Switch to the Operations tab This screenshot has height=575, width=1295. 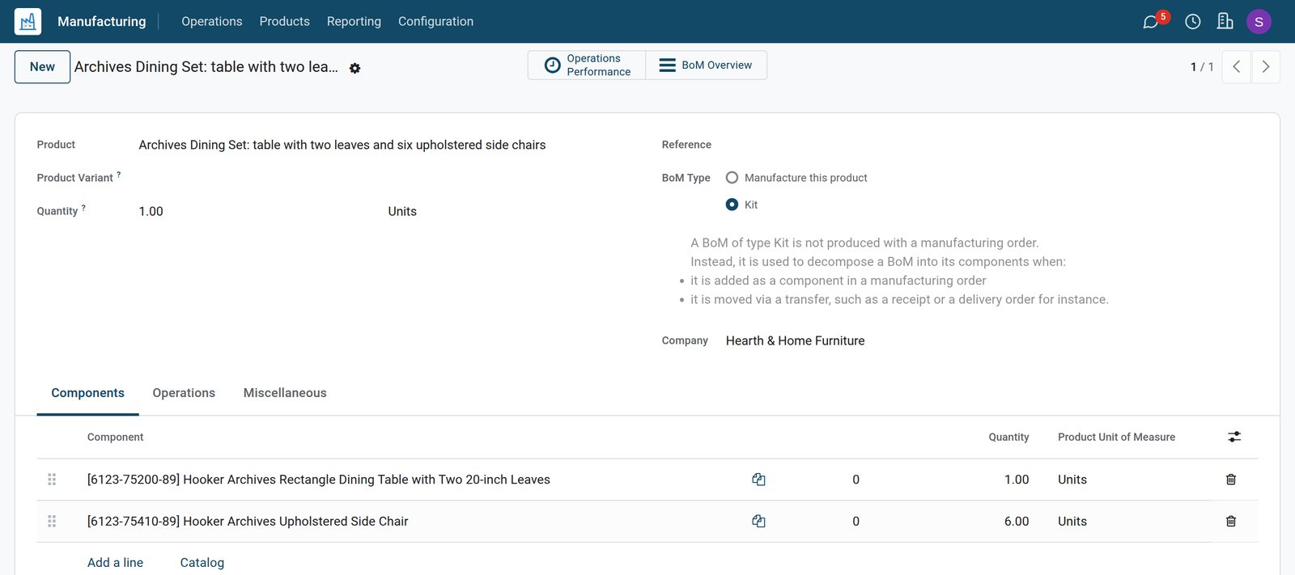click(184, 393)
